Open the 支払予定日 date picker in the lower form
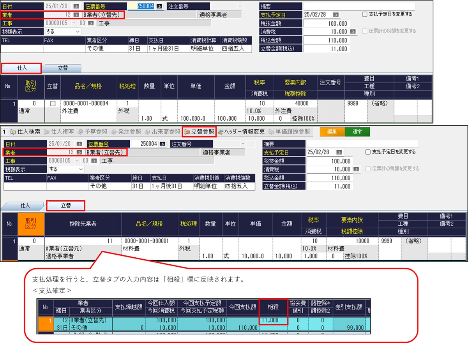468x343 pixels. (339, 152)
